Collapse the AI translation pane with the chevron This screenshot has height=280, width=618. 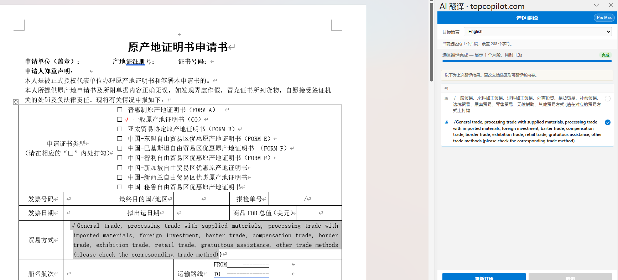coord(596,5)
